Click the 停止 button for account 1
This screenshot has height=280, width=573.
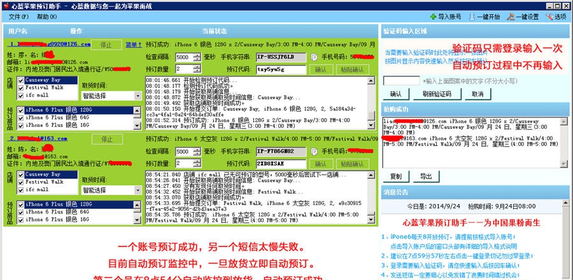[106, 45]
